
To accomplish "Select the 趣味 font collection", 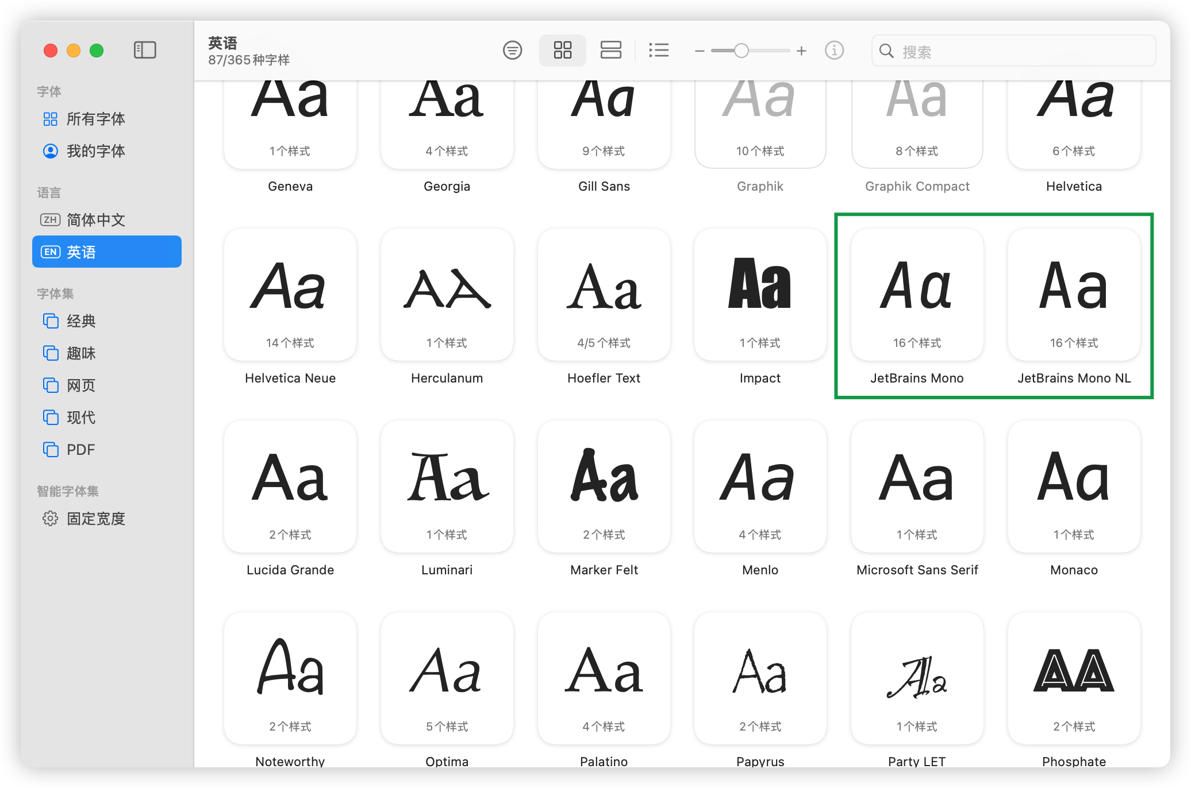I will pos(80,353).
